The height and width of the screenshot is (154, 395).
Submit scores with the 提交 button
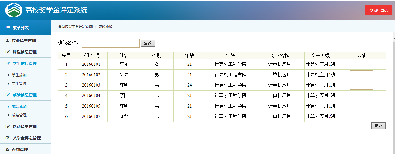point(378,126)
